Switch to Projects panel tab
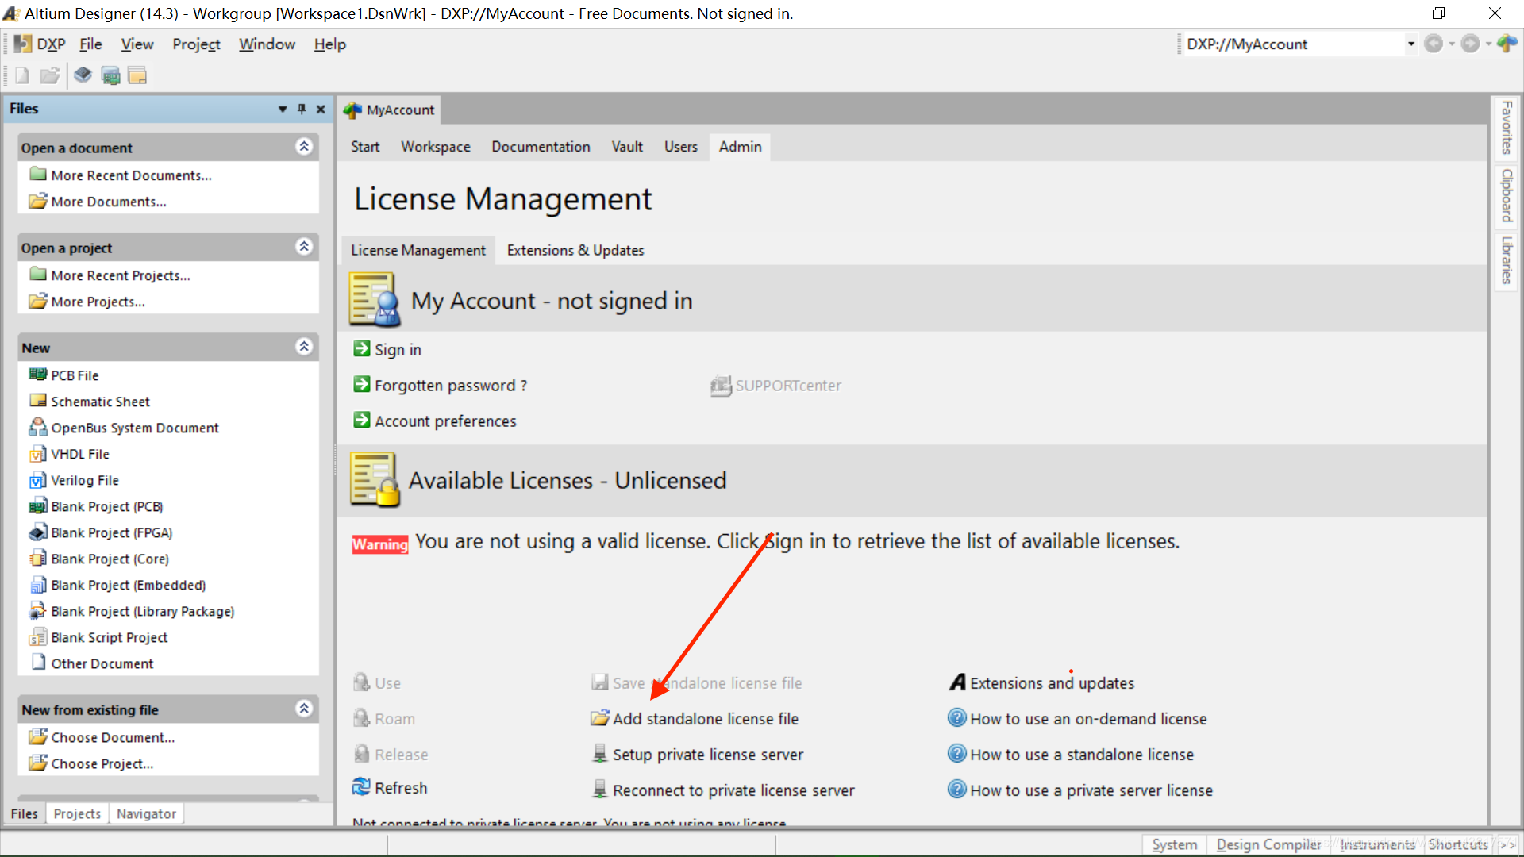 point(77,813)
